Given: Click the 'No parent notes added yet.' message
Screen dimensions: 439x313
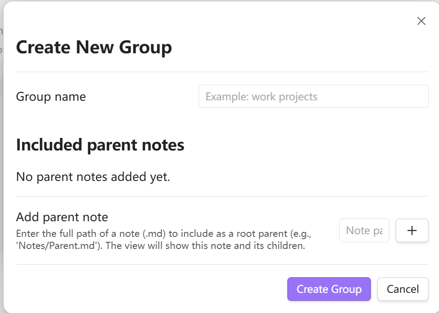Looking at the screenshot, I should point(93,176).
